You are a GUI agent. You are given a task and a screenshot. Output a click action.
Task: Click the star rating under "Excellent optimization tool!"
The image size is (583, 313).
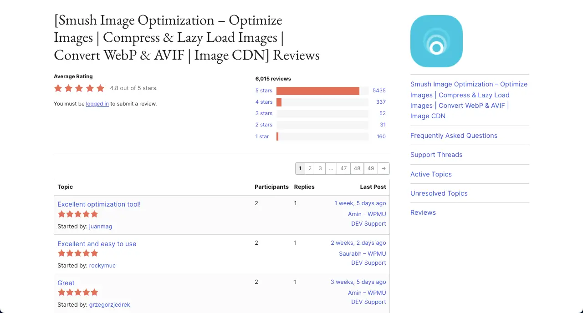coord(77,214)
